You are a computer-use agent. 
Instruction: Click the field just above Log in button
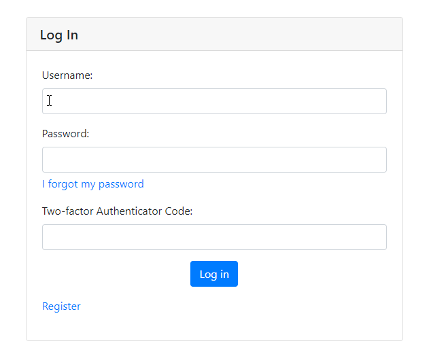pos(214,237)
